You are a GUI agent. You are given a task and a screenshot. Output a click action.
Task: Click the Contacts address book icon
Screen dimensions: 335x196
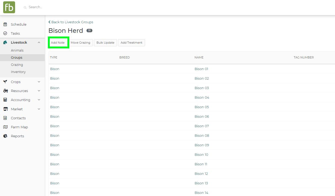click(5, 118)
